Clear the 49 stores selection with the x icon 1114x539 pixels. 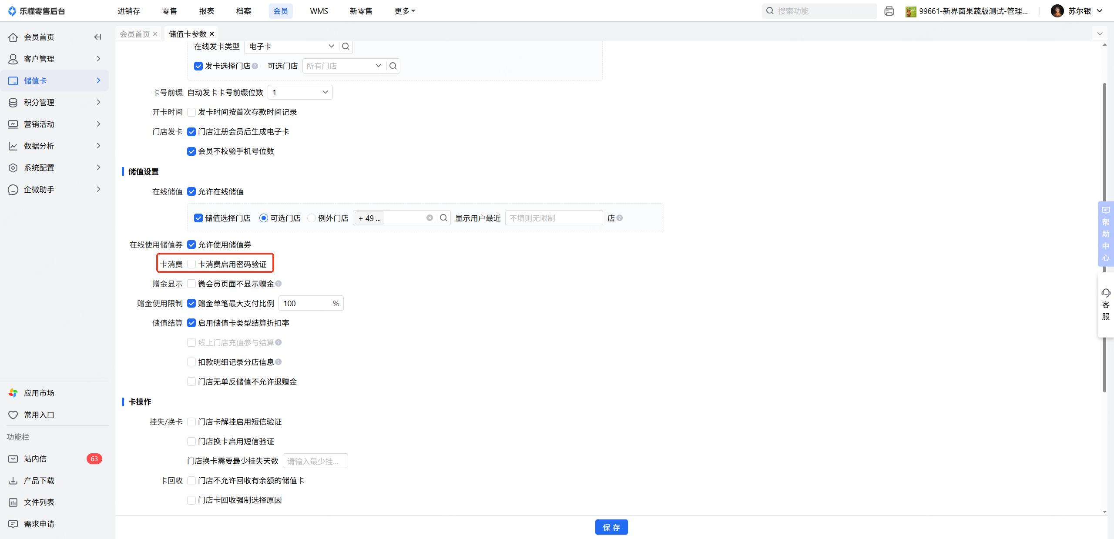tap(429, 218)
